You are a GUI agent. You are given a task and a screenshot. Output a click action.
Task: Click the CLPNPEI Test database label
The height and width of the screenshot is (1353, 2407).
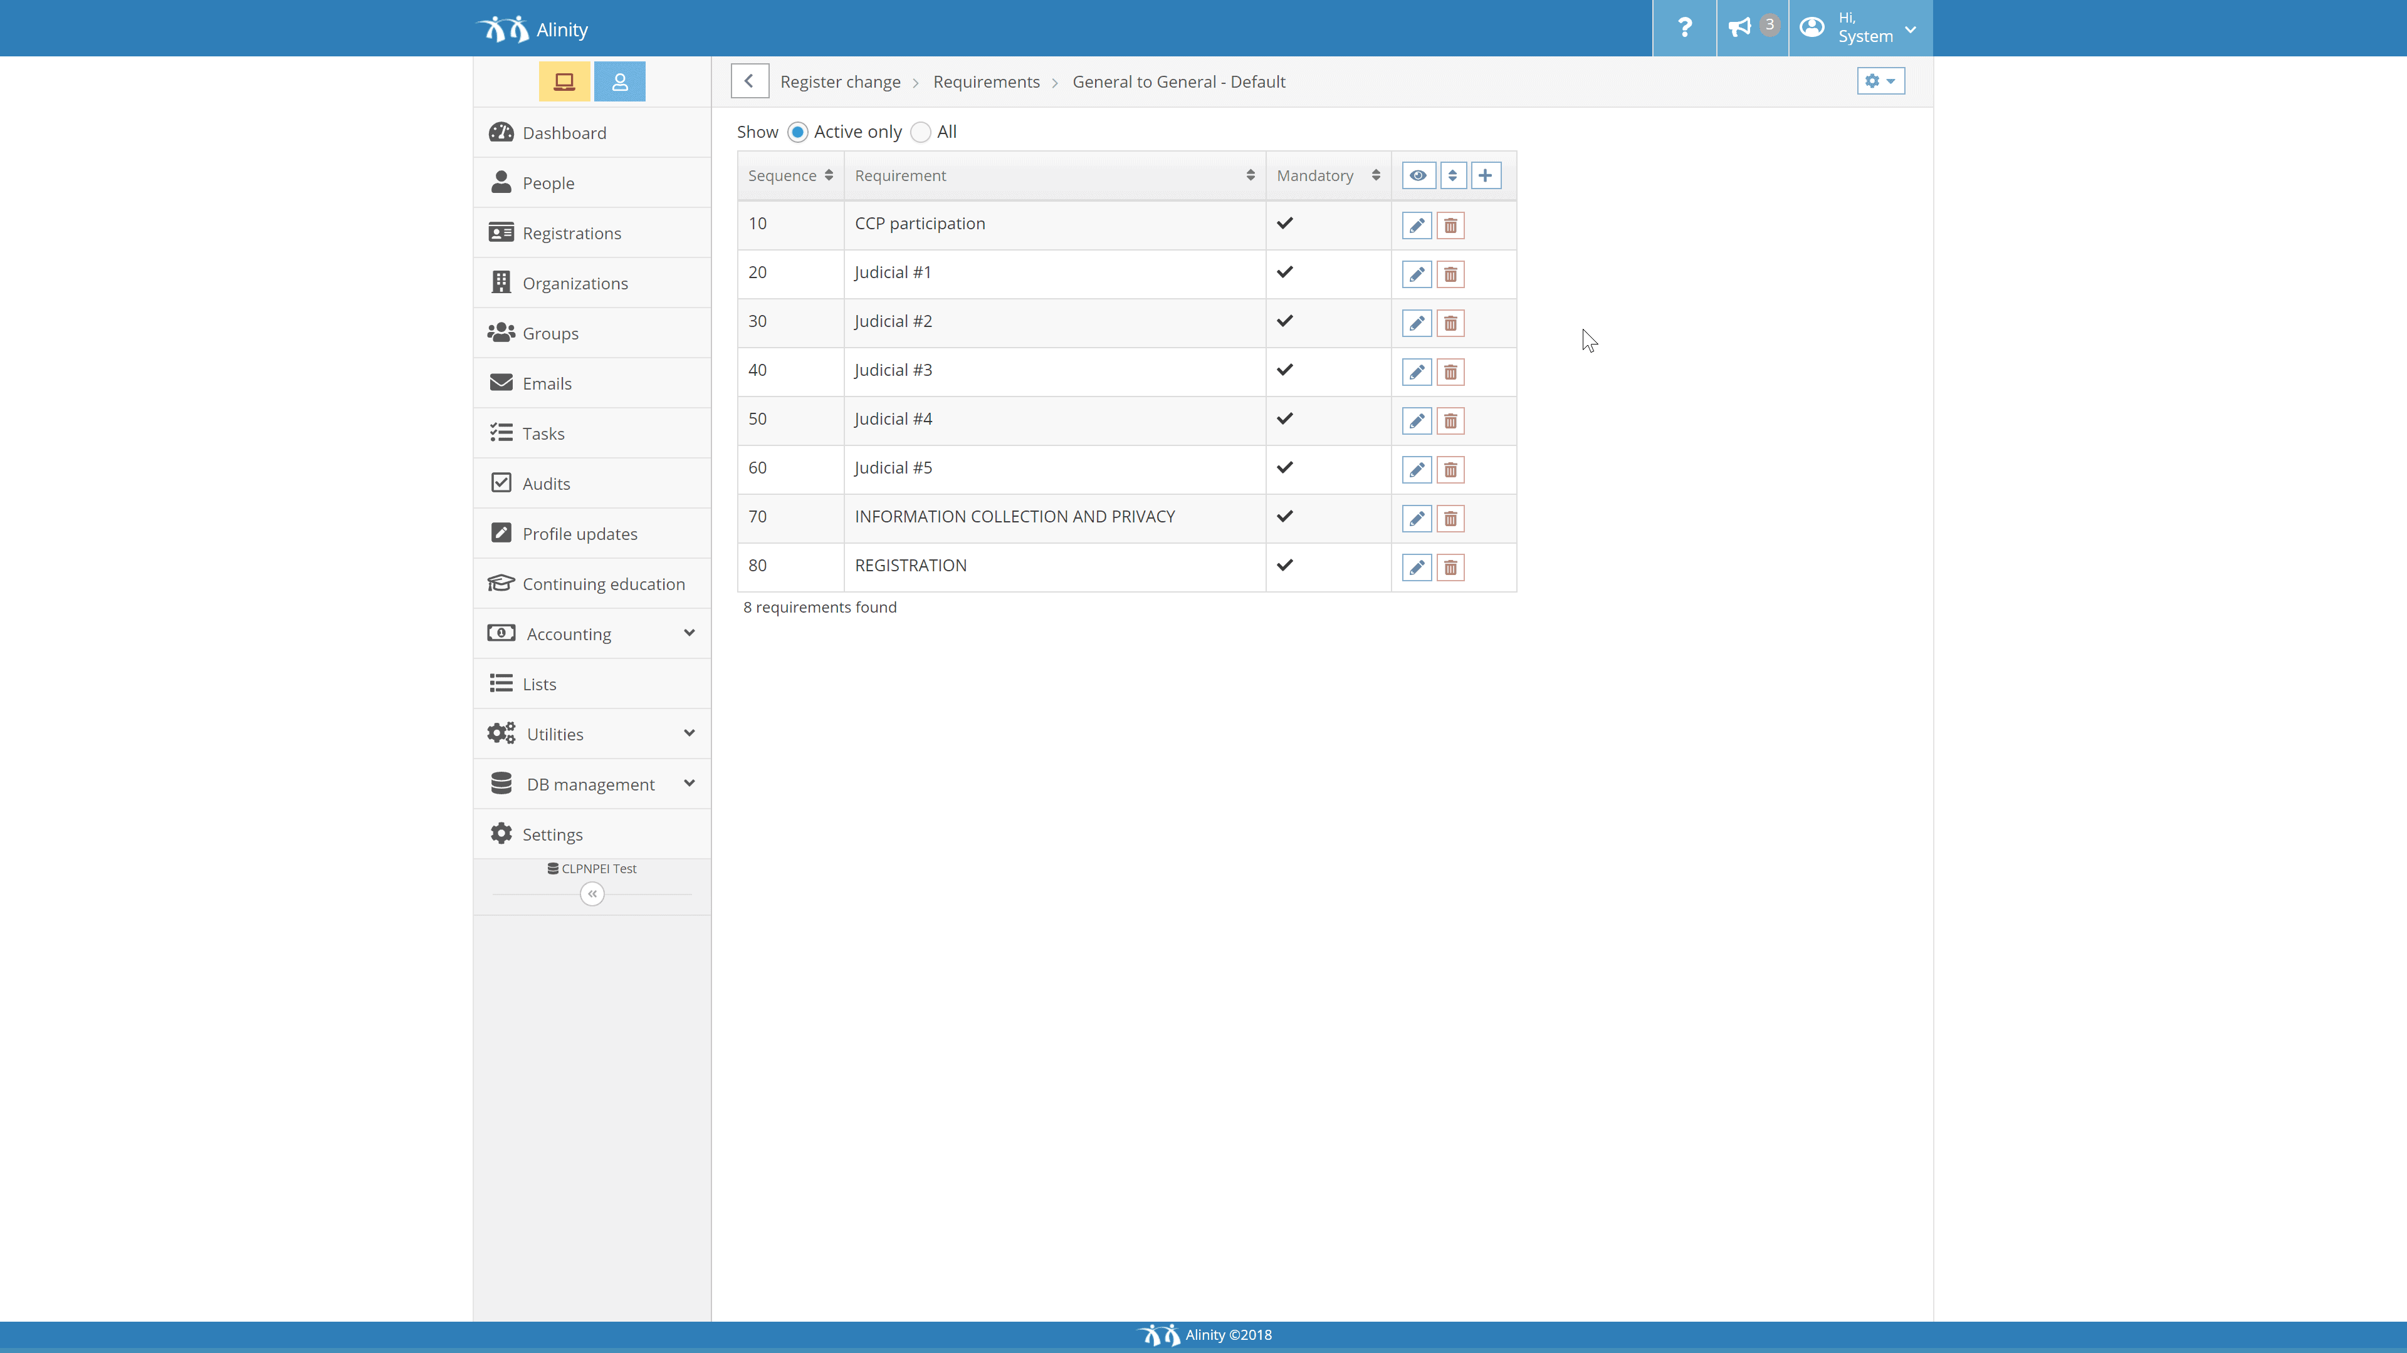pyautogui.click(x=592, y=868)
